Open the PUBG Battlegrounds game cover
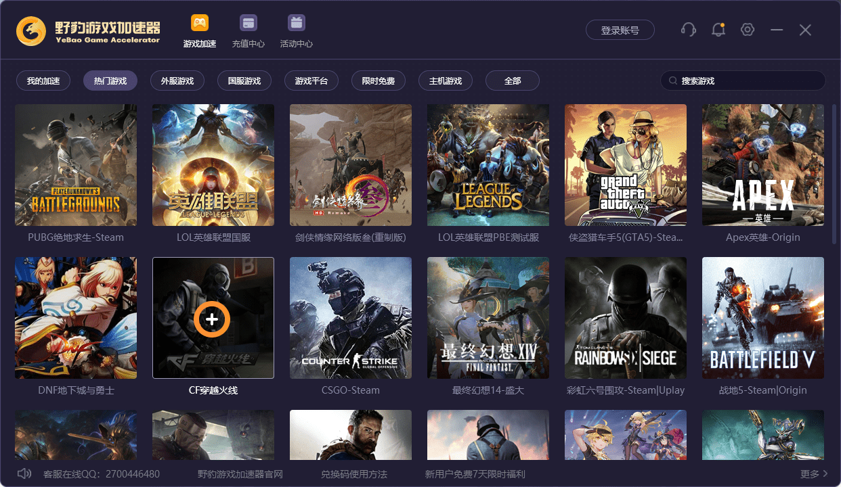 76,165
